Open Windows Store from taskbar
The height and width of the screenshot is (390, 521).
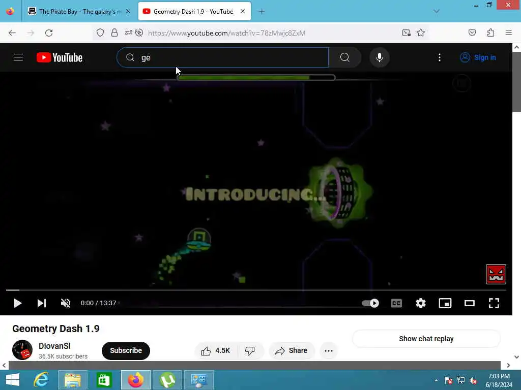[x=104, y=380]
